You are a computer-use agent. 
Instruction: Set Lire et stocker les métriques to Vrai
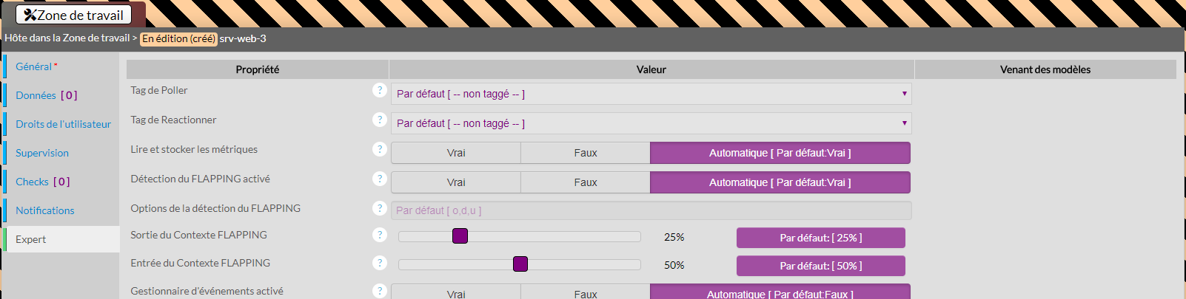(x=456, y=153)
